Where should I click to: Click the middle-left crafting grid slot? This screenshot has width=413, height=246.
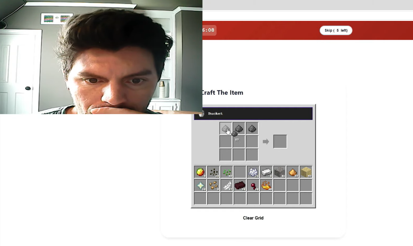(x=226, y=142)
